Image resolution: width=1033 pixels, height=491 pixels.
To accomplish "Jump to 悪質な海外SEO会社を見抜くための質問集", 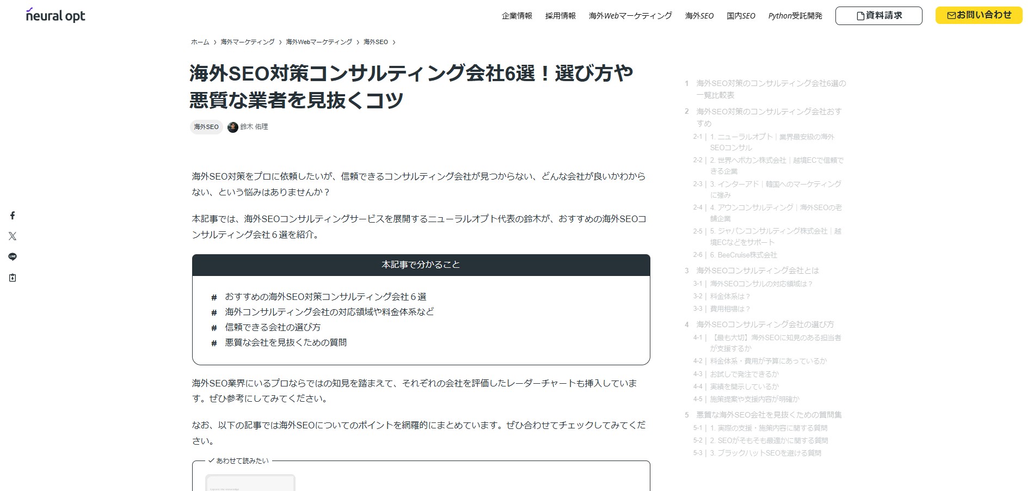I will 768,415.
